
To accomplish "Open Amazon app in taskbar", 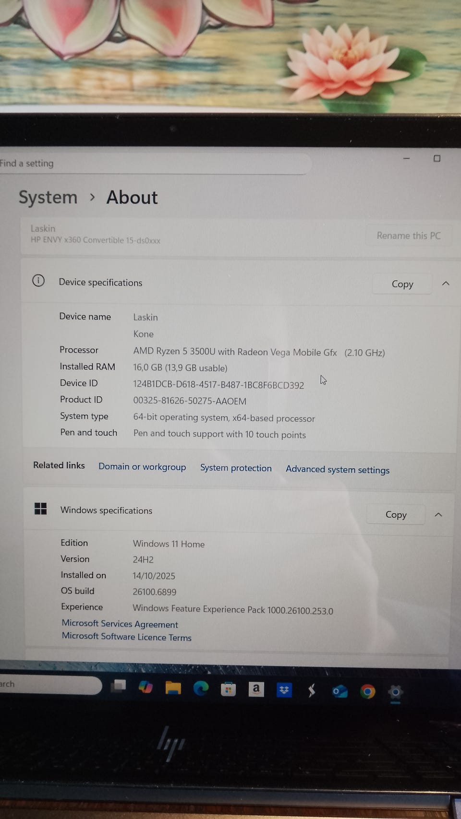I will coord(256,689).
